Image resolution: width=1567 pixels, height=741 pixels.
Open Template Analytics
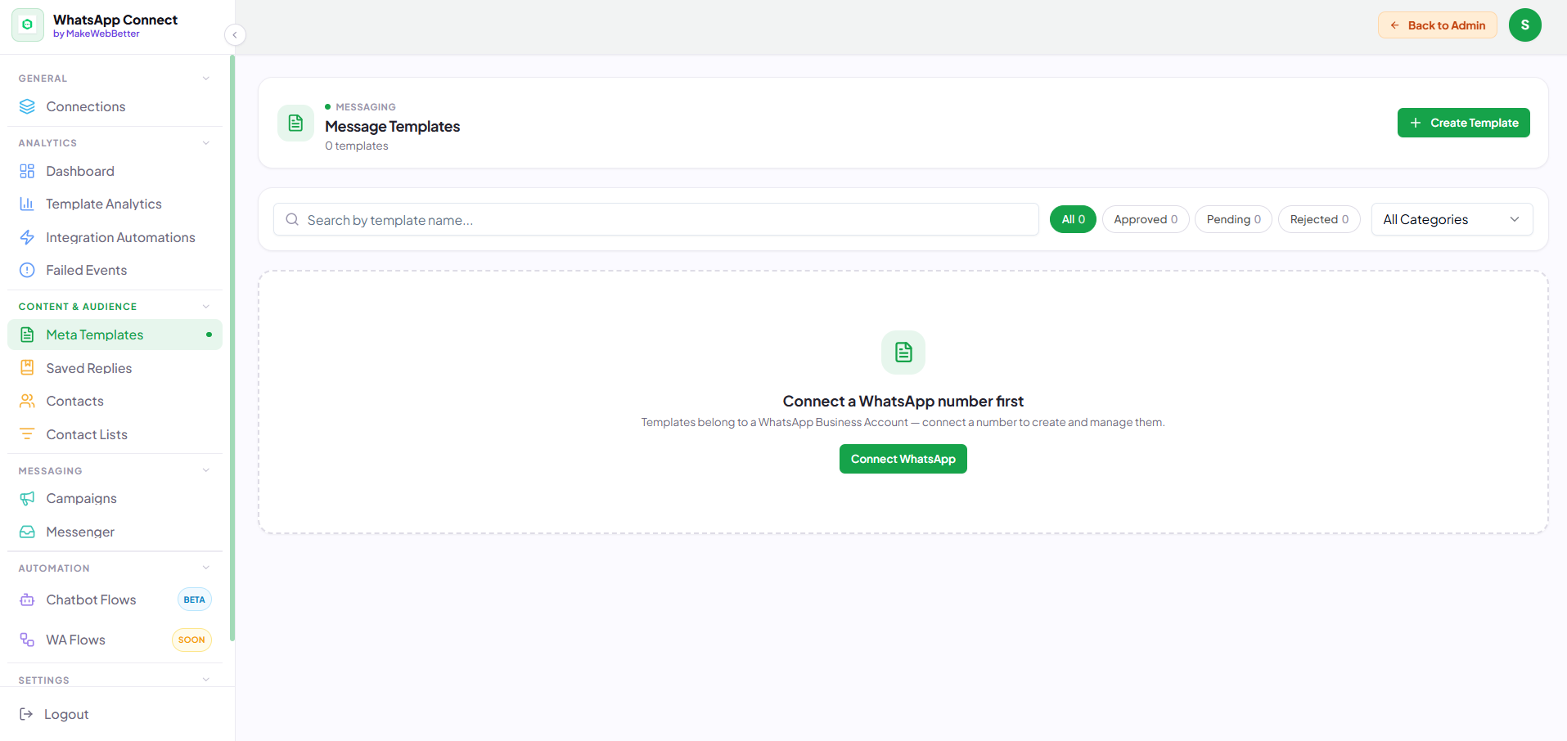pyautogui.click(x=115, y=204)
